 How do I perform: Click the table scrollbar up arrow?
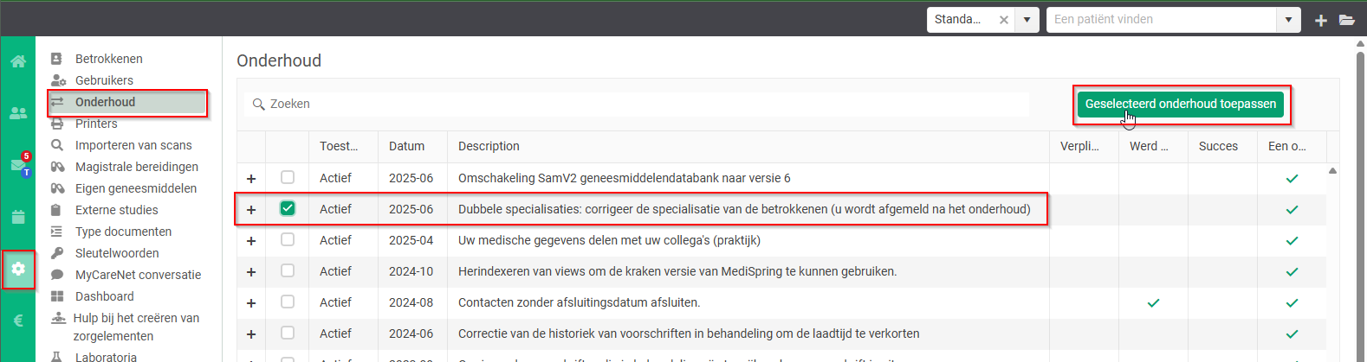1332,170
